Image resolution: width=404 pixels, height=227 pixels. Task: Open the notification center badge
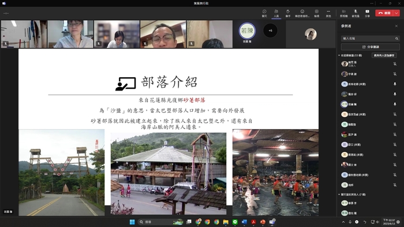click(x=398, y=222)
